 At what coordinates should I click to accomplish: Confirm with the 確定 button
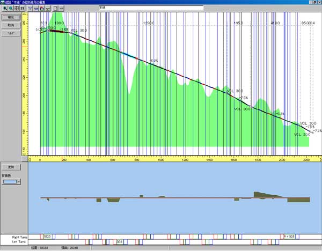[x=11, y=17]
